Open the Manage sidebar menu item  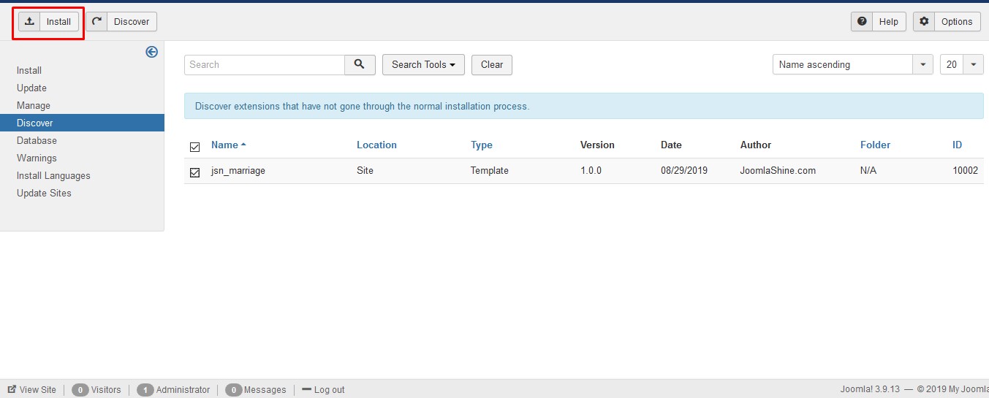[x=34, y=106]
